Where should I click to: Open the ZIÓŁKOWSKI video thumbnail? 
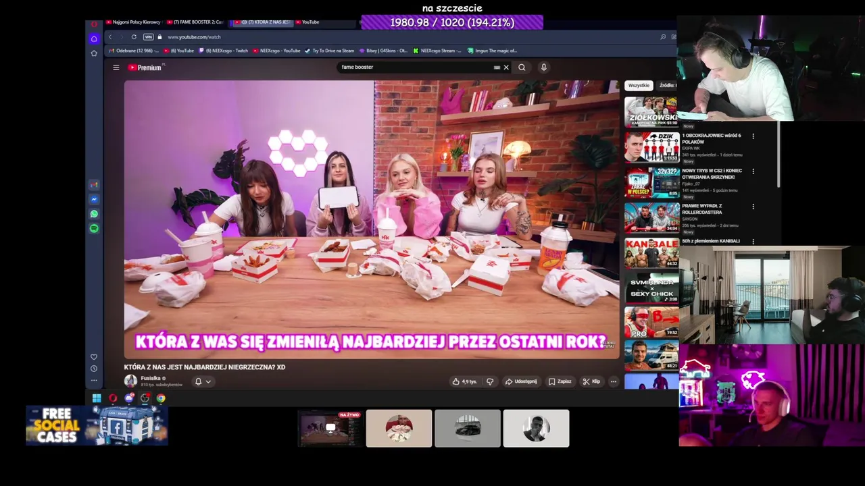[x=651, y=111]
